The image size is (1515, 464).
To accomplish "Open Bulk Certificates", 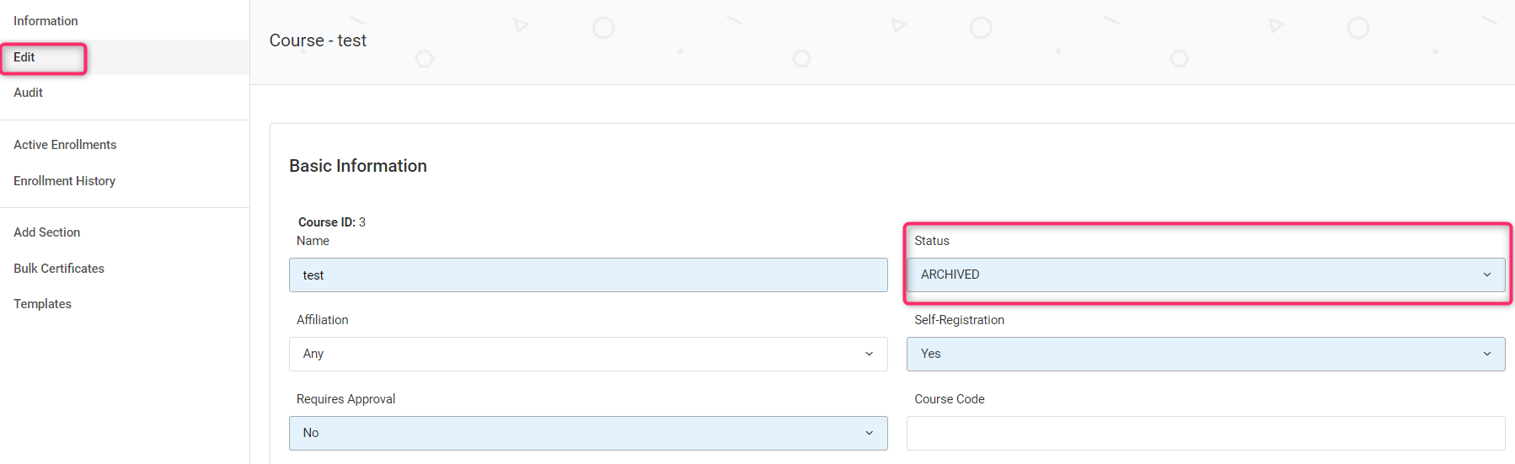I will (59, 269).
